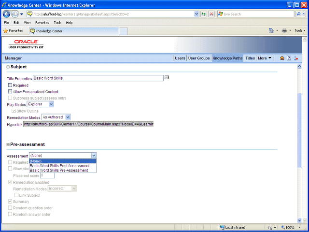The image size is (309, 232).
Task: Click the status bar security shield icon
Action: [270, 228]
